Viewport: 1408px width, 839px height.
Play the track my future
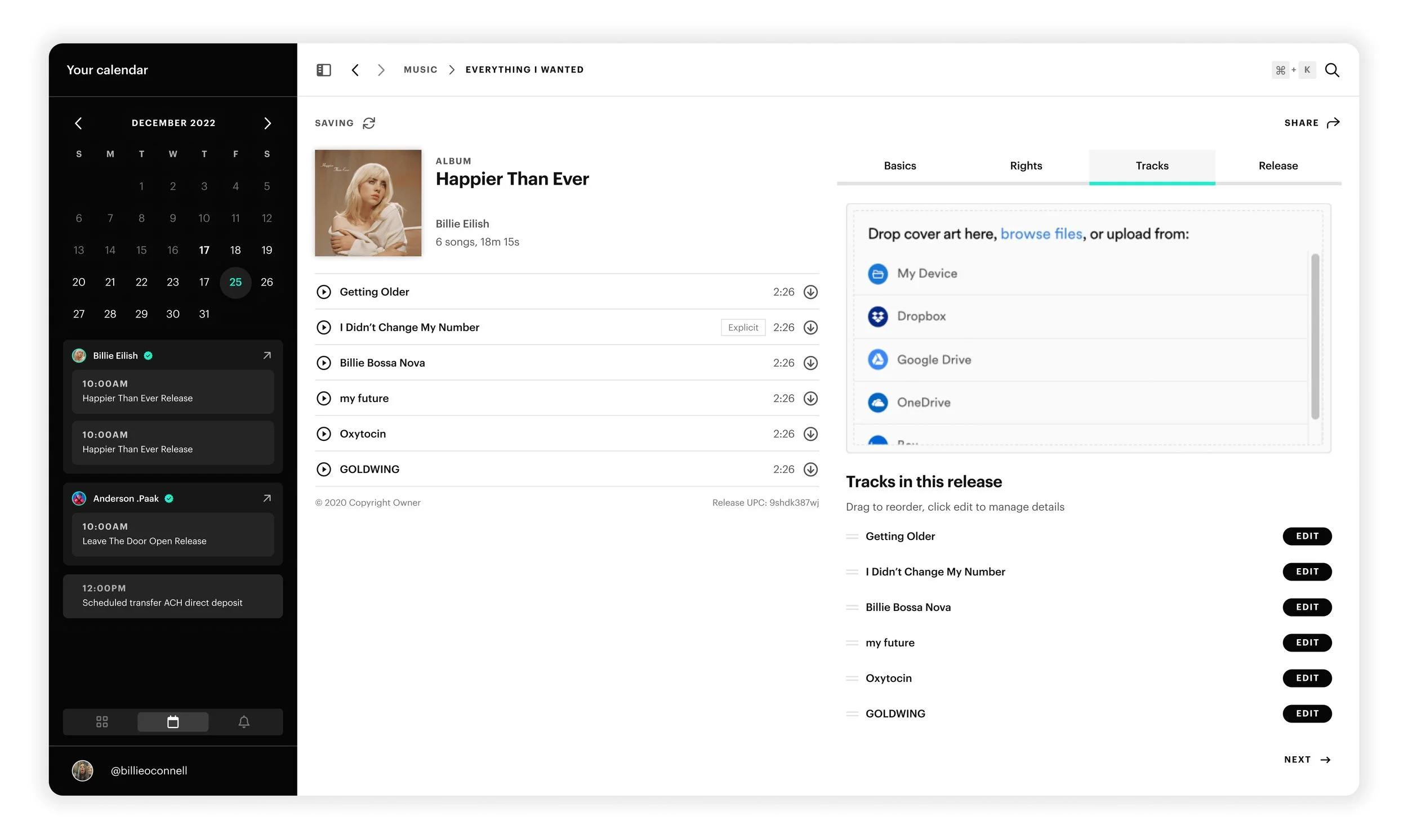coord(323,399)
